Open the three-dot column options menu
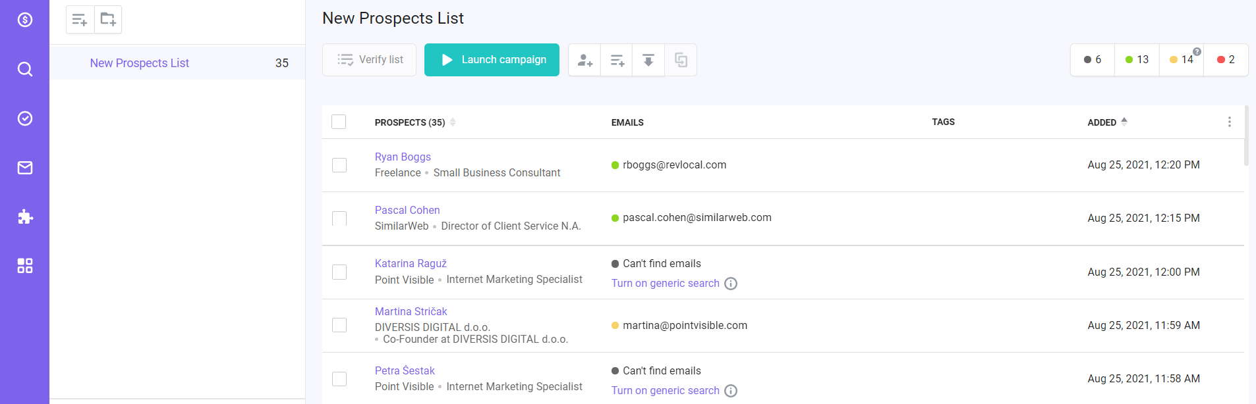The height and width of the screenshot is (404, 1256). (1229, 122)
